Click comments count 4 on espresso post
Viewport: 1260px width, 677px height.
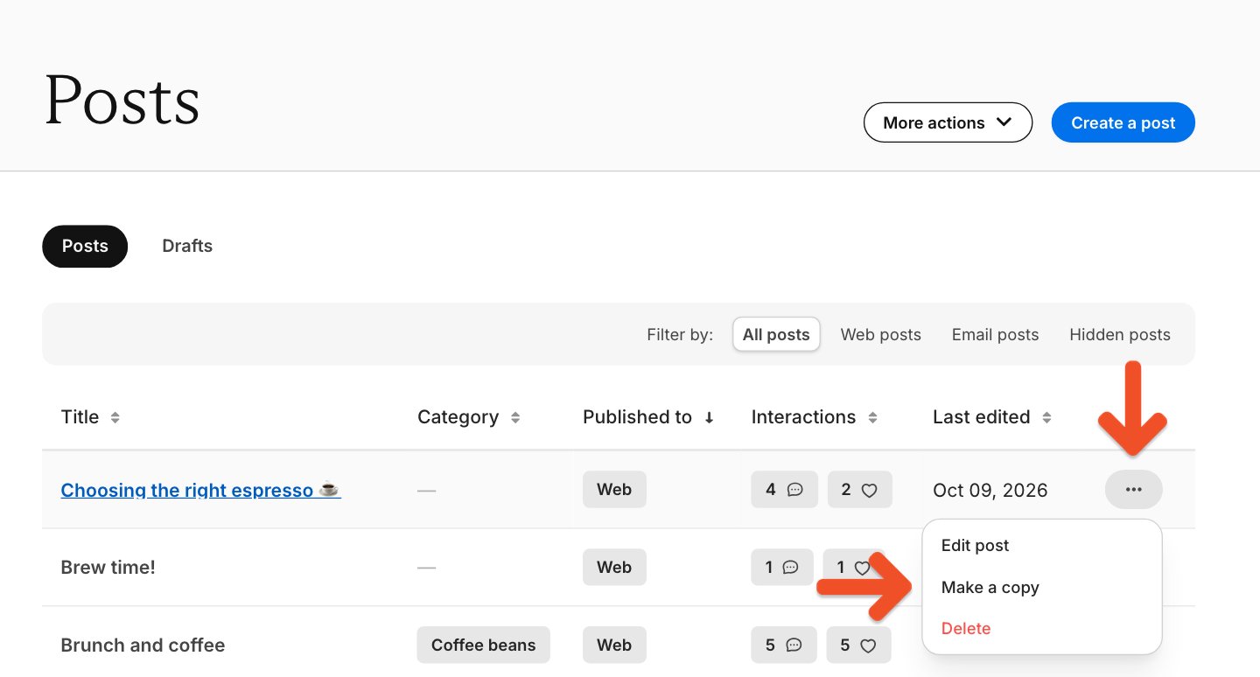pos(784,490)
